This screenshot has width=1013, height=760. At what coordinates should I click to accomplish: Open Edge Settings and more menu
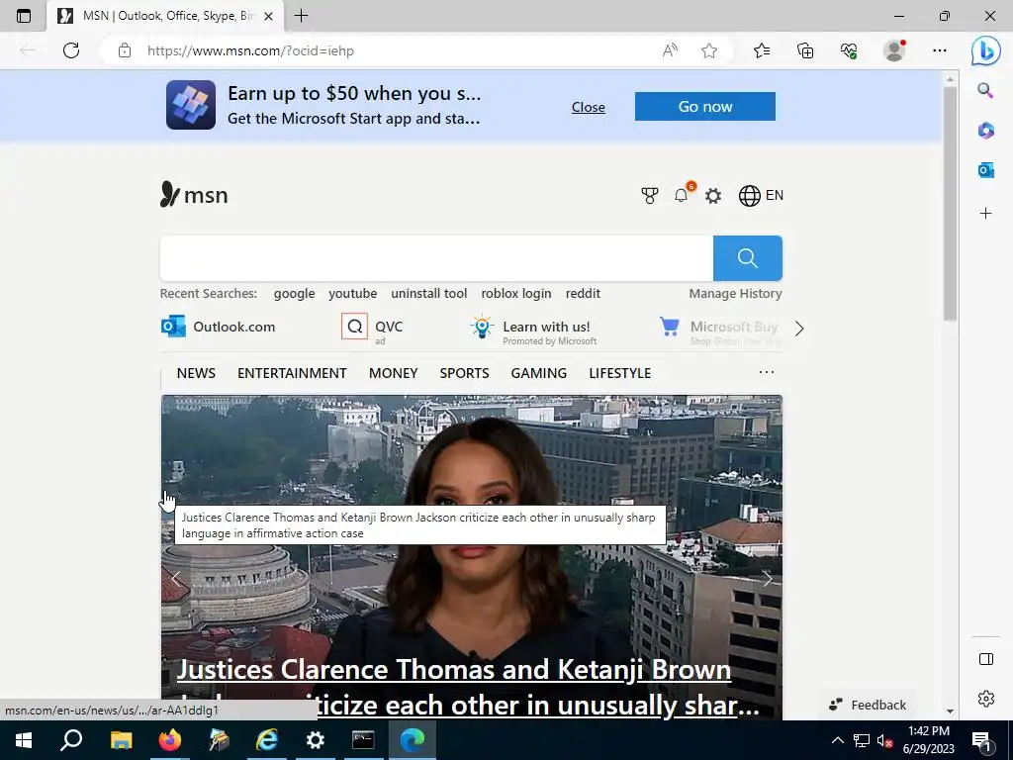pos(940,50)
